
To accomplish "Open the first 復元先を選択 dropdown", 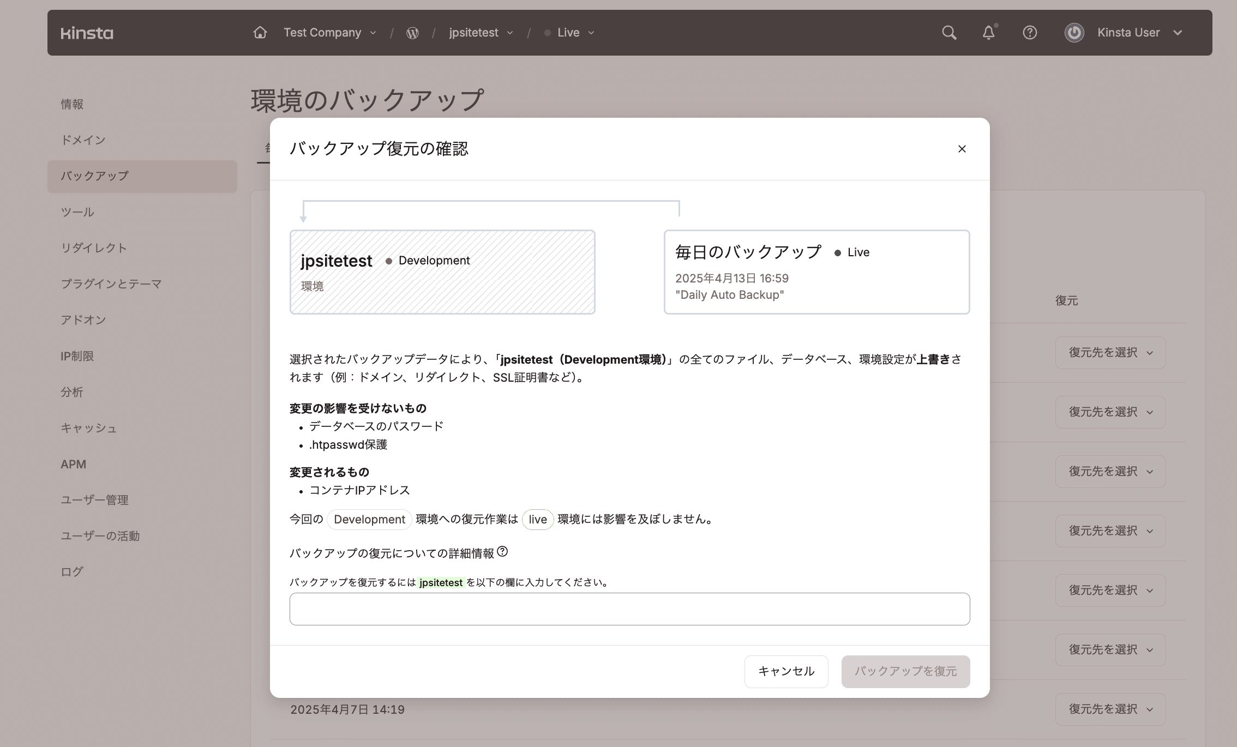I will (x=1110, y=352).
